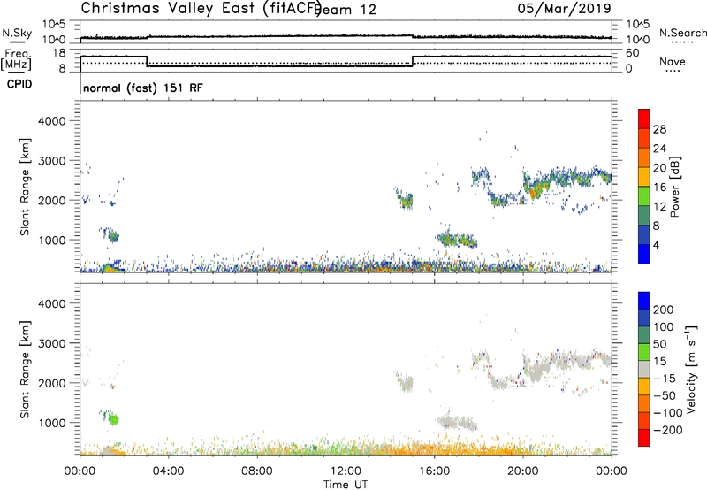This screenshot has width=707, height=490.
Task: Click the '08:00' time tick label
Action: (x=257, y=471)
